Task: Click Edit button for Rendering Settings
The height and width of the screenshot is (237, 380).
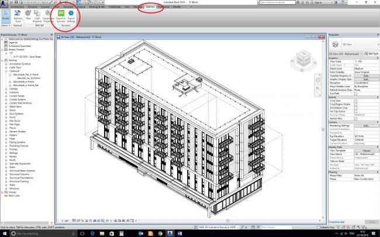Action: pos(366,125)
